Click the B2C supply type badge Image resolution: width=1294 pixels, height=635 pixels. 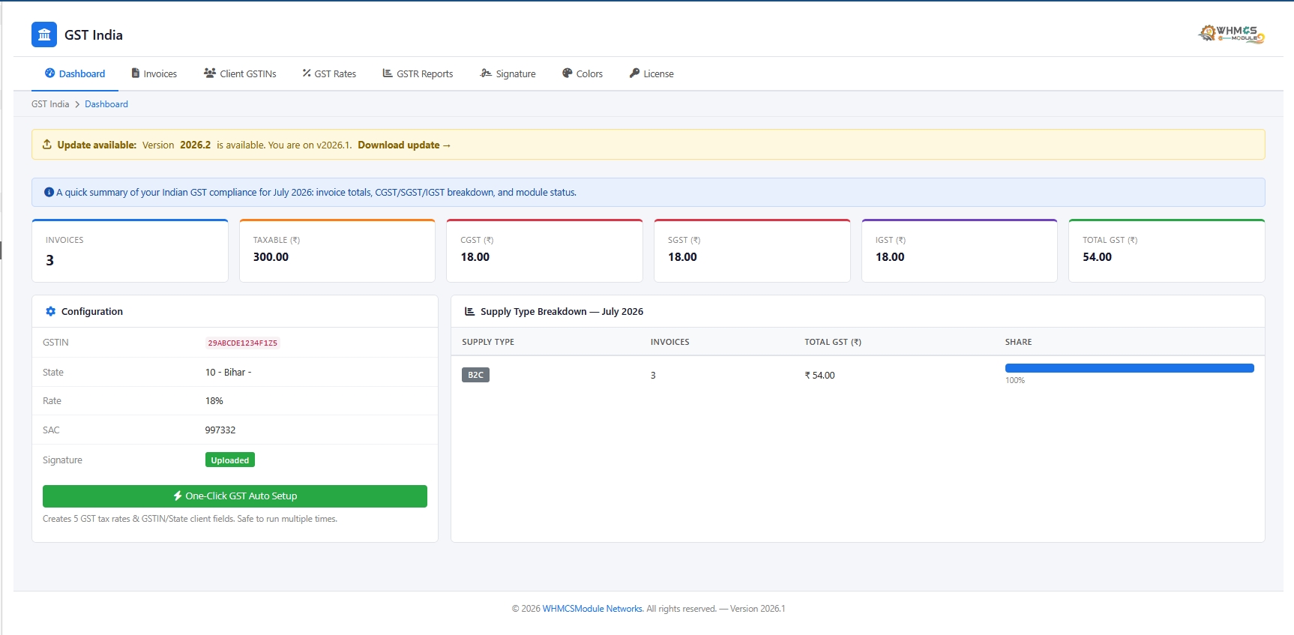coord(475,375)
